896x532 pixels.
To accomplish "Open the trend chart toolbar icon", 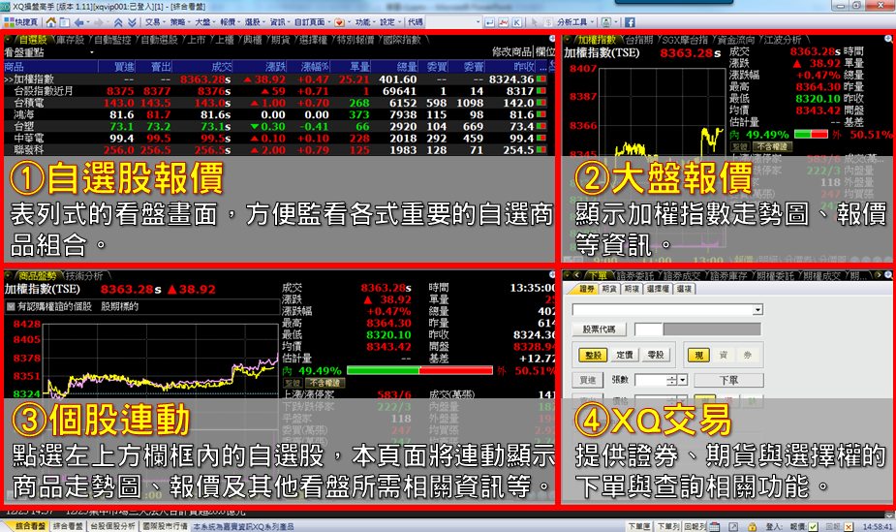I will pos(504,22).
